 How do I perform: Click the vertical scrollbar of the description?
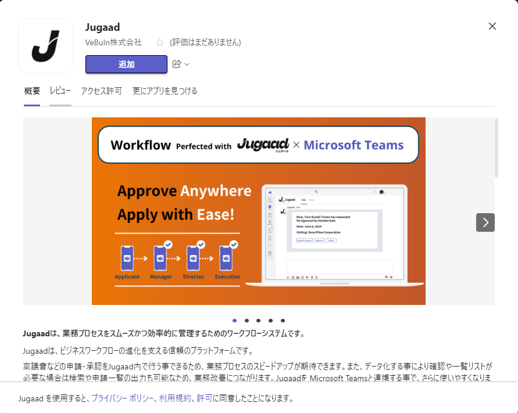[496, 148]
